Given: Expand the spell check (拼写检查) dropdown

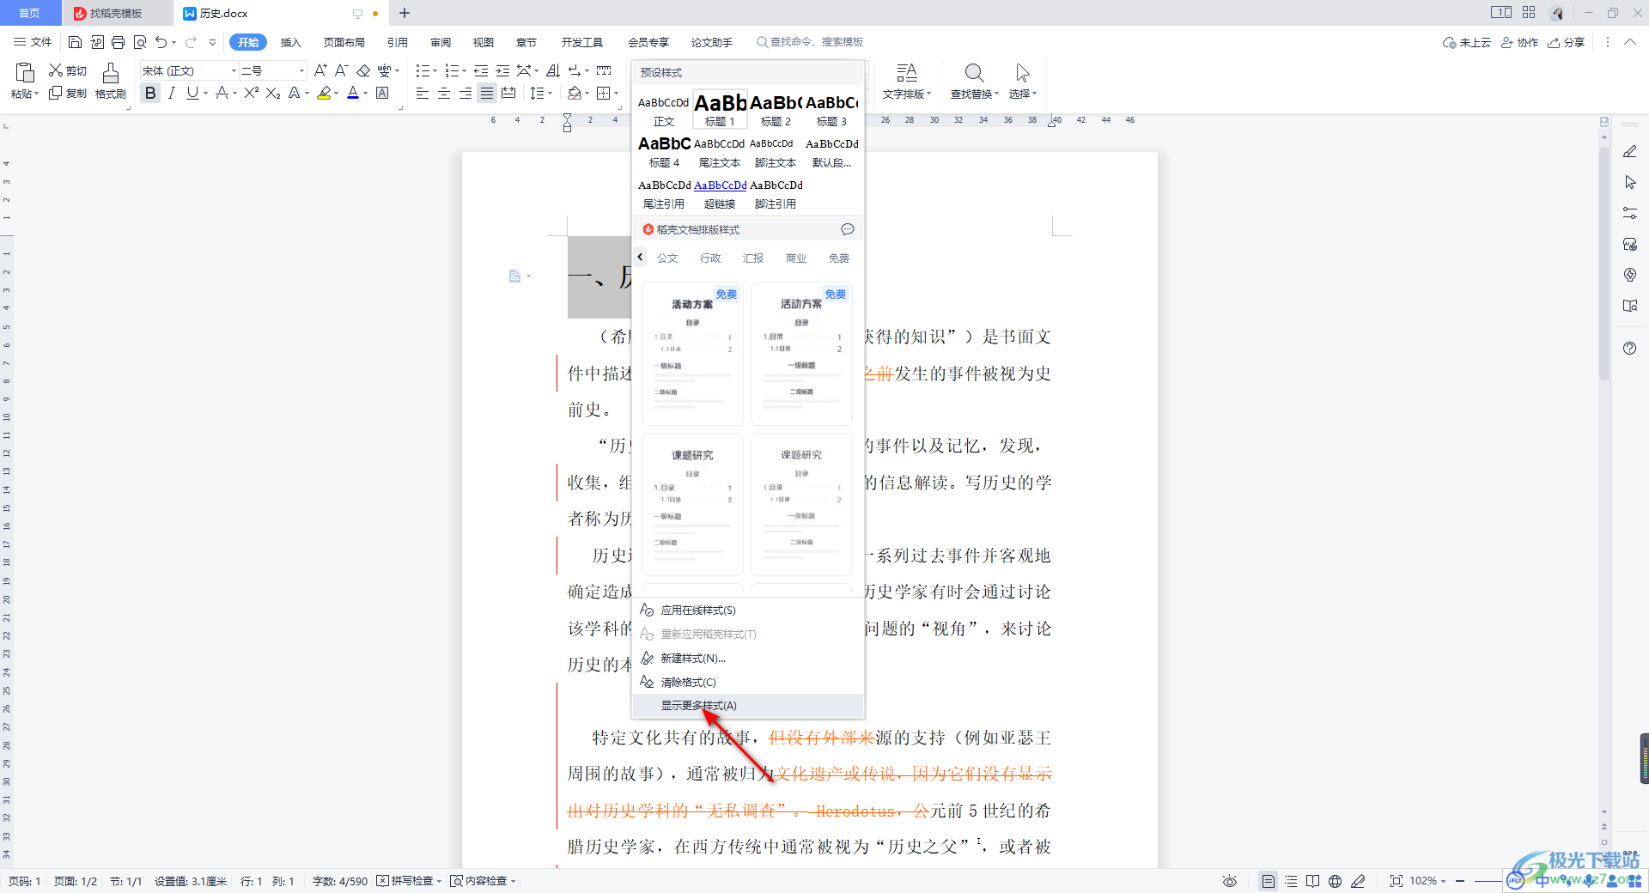Looking at the screenshot, I should 439,881.
